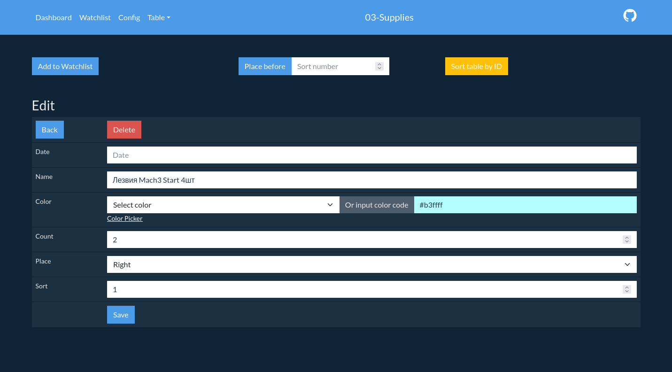Focus the Count field
This screenshot has width=672, height=372.
(372, 240)
